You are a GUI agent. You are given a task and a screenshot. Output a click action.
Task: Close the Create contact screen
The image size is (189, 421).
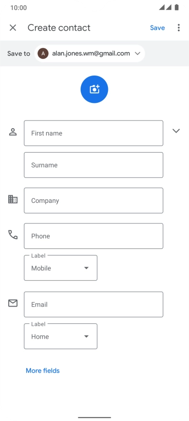pos(13,28)
